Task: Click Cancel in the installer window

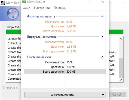Action: click(x=116, y=95)
